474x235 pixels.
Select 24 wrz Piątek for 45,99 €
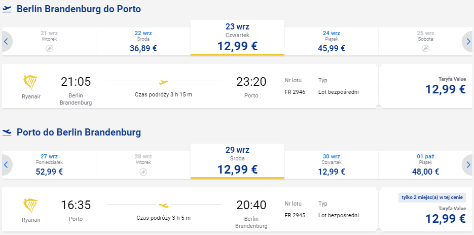pyautogui.click(x=332, y=42)
